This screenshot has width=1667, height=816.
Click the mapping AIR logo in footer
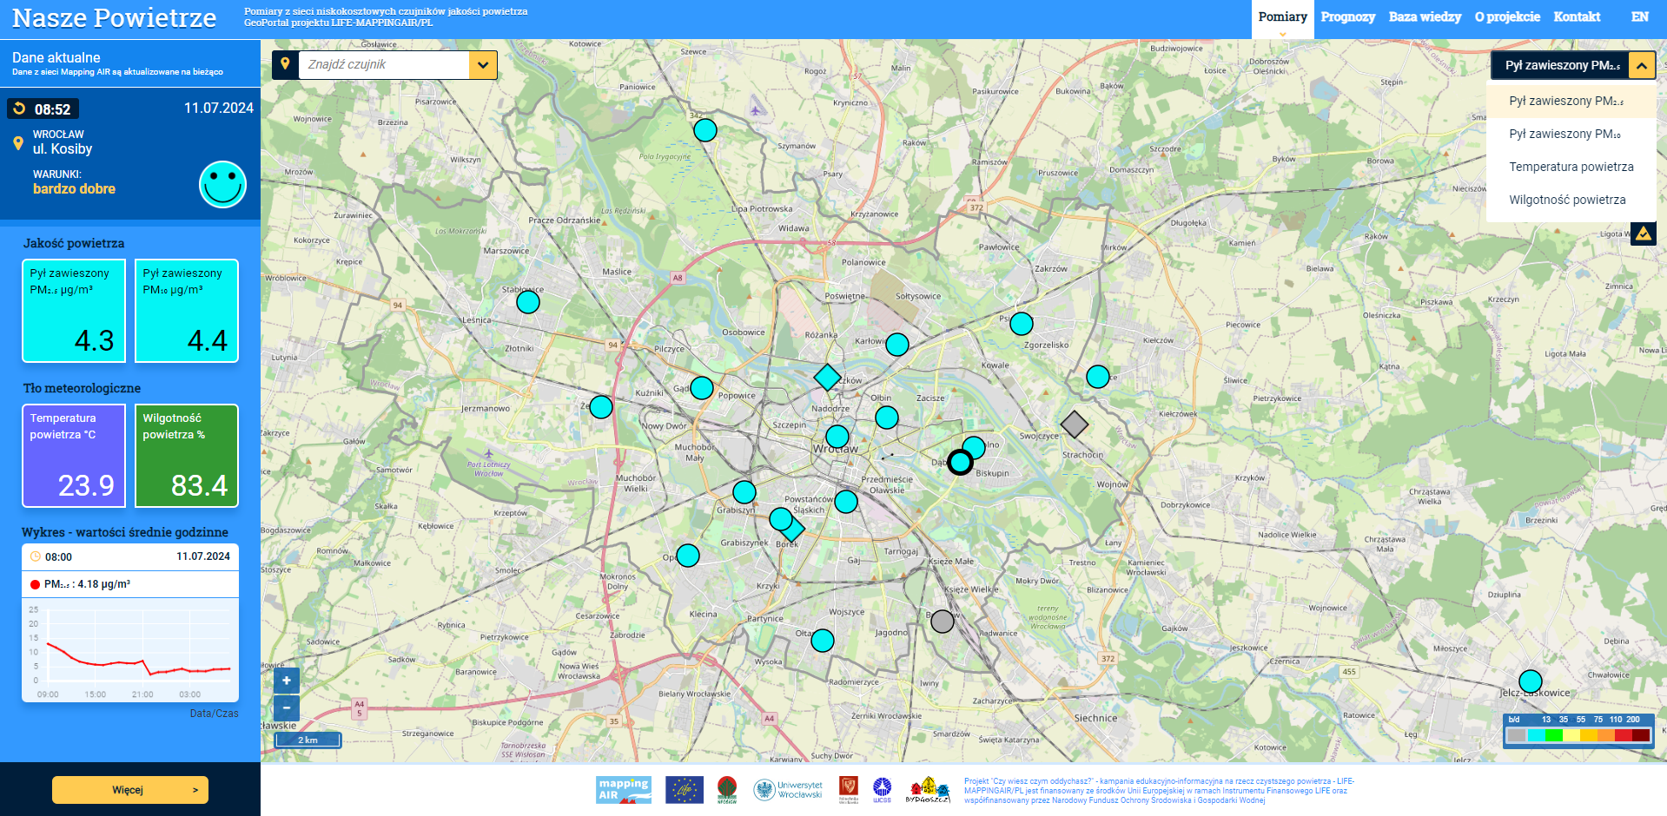coord(624,790)
